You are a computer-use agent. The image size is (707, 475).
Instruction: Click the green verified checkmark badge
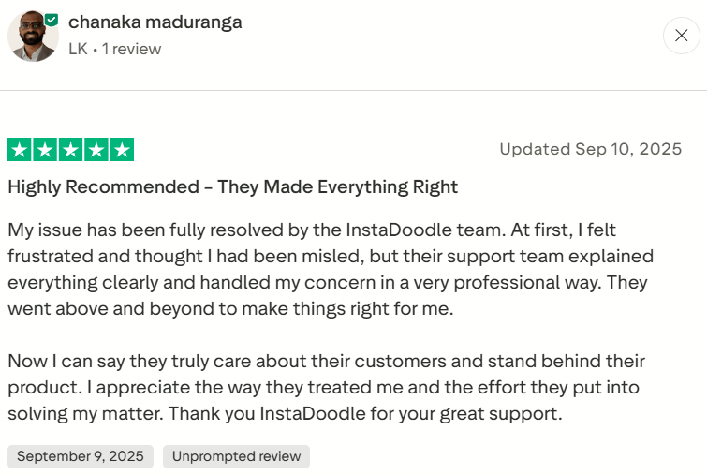coord(52,20)
